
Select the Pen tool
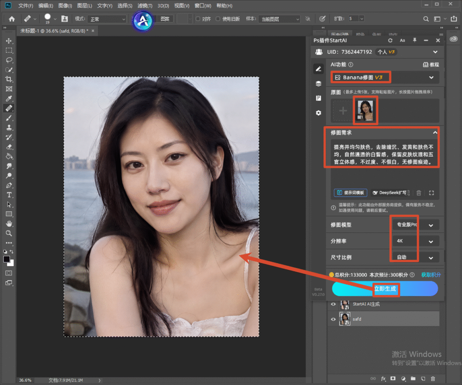(x=9, y=186)
